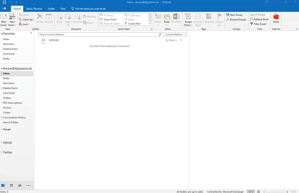Open People view in navigation bar

[19, 186]
